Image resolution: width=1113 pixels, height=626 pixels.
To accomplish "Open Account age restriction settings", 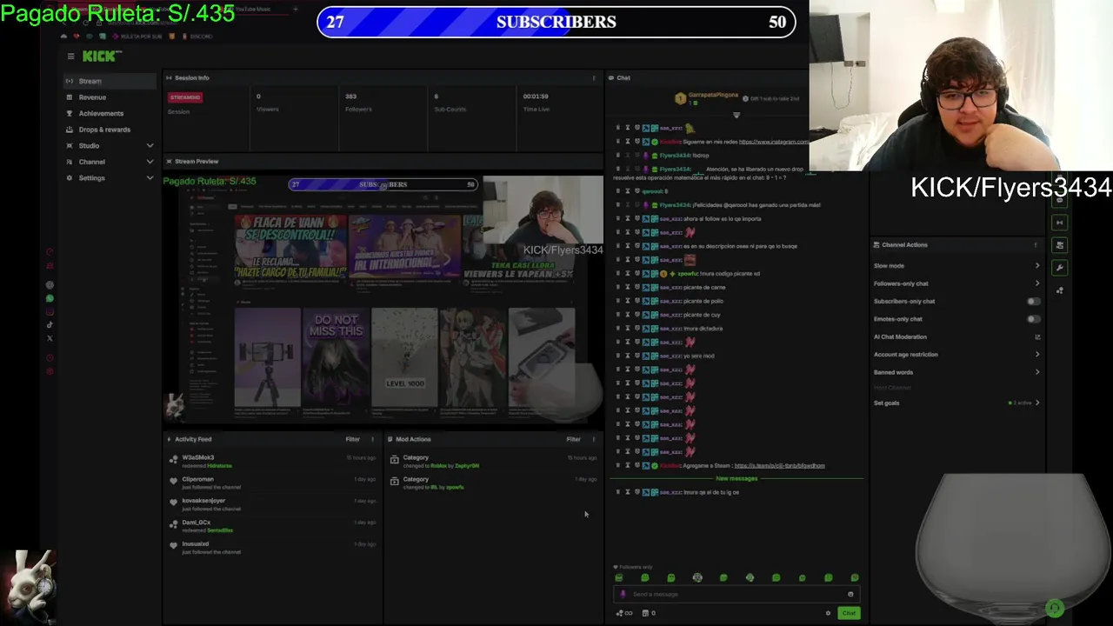I will tap(956, 355).
